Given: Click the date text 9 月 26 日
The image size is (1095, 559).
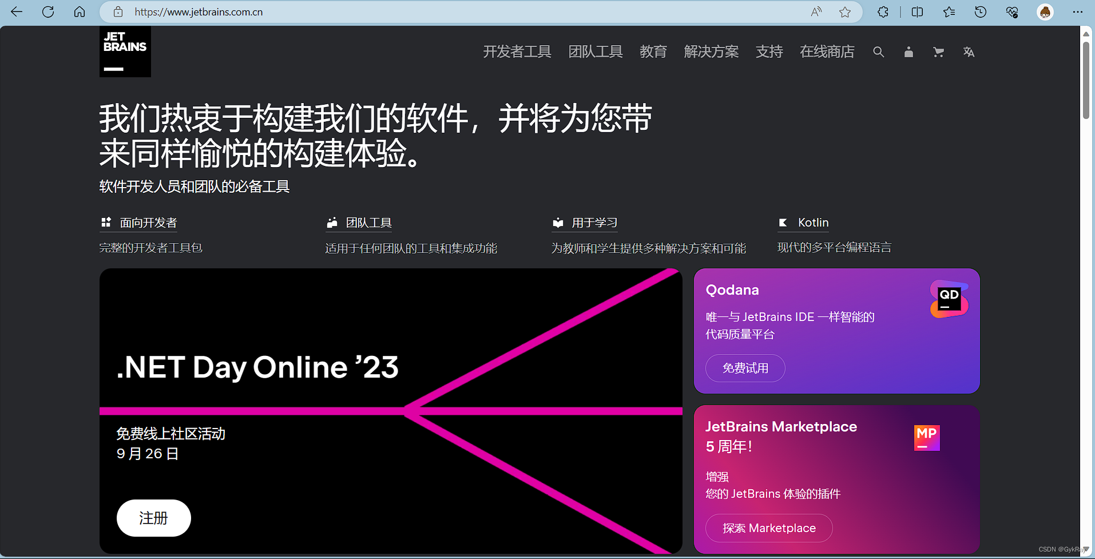Looking at the screenshot, I should (x=148, y=454).
